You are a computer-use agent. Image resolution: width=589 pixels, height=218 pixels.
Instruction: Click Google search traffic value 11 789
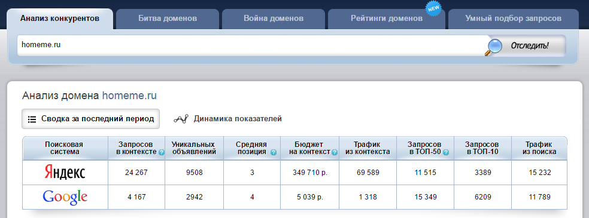tap(539, 197)
